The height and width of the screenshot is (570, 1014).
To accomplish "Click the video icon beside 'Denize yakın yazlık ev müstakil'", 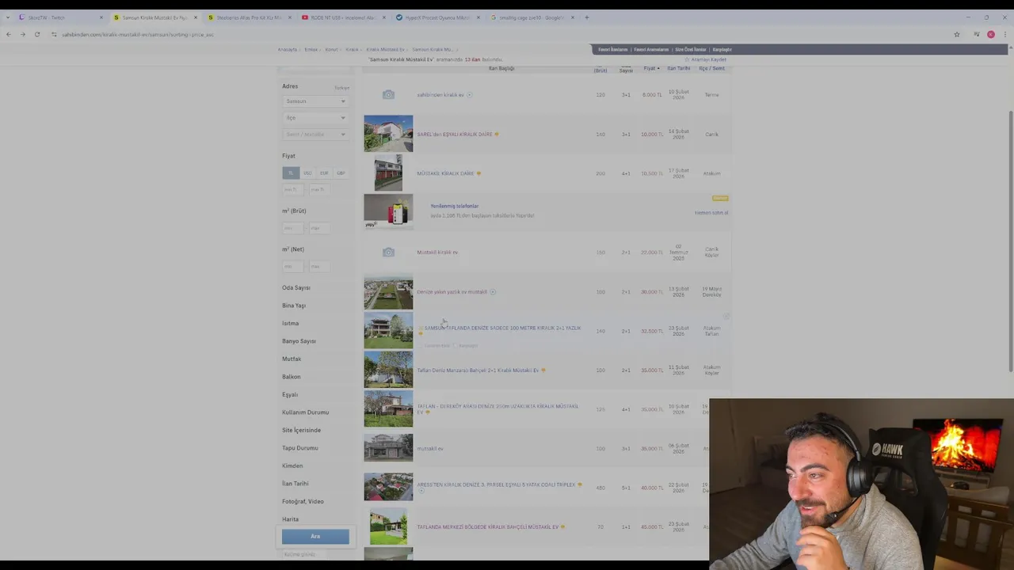I will [x=493, y=292].
